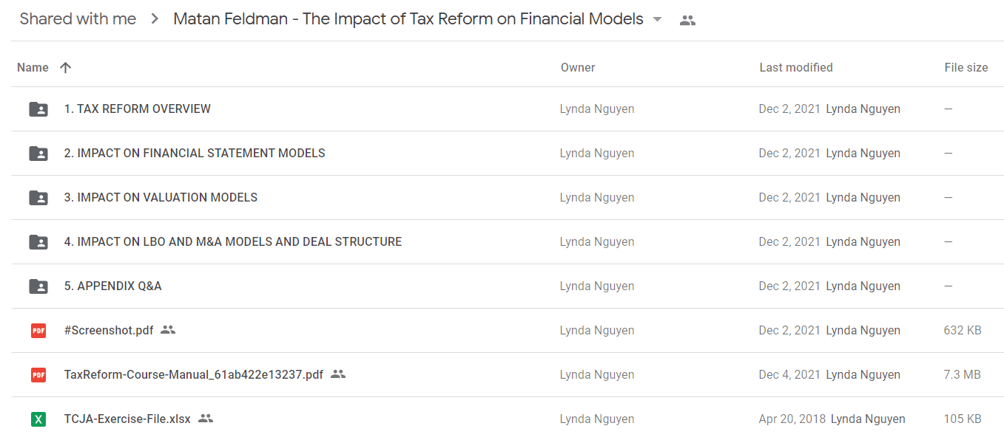Viewport: 1004px width, 440px height.
Task: Go back to Shared with me
Action: (78, 19)
